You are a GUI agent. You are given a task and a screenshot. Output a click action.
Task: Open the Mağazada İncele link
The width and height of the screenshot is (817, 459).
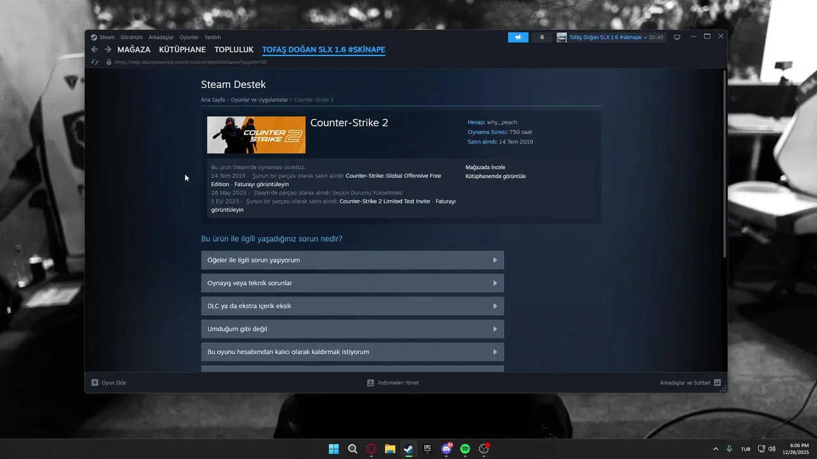485,167
